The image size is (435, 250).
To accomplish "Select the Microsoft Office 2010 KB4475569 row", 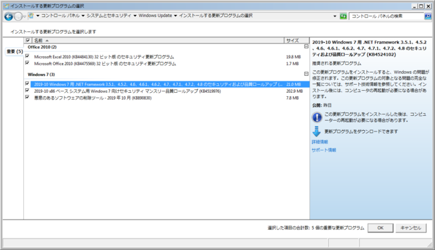I will [x=167, y=64].
